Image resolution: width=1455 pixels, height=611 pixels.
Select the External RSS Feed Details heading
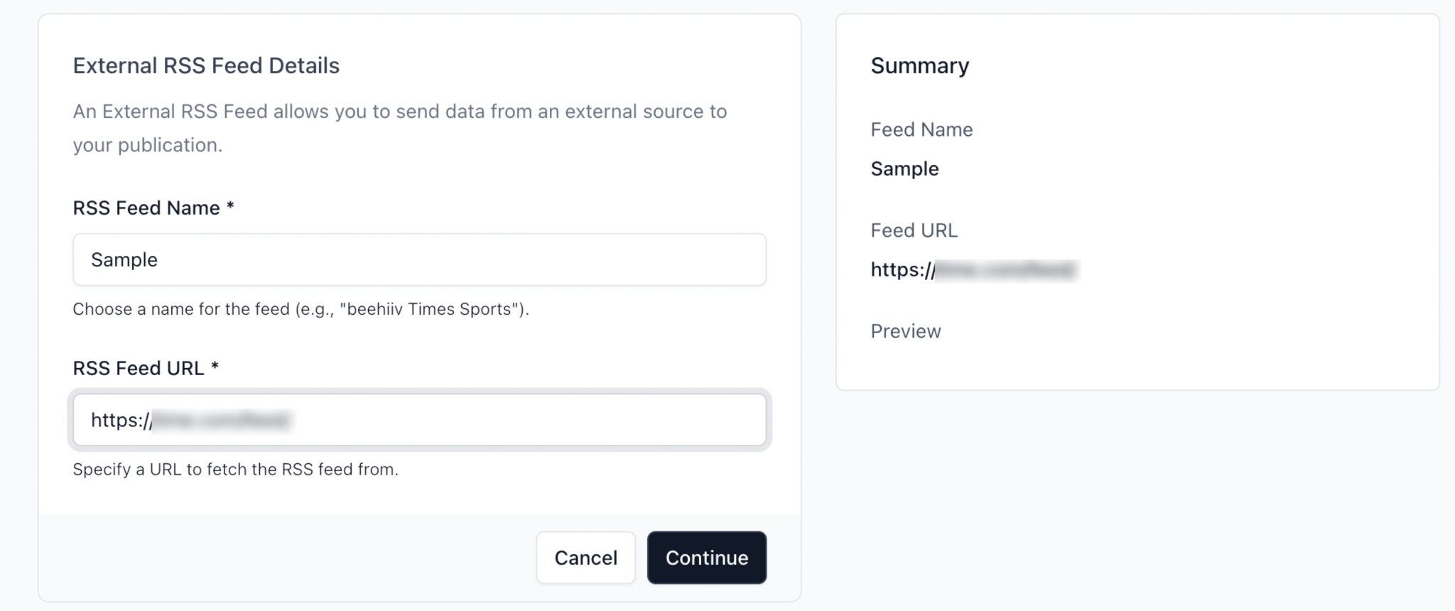click(x=206, y=65)
